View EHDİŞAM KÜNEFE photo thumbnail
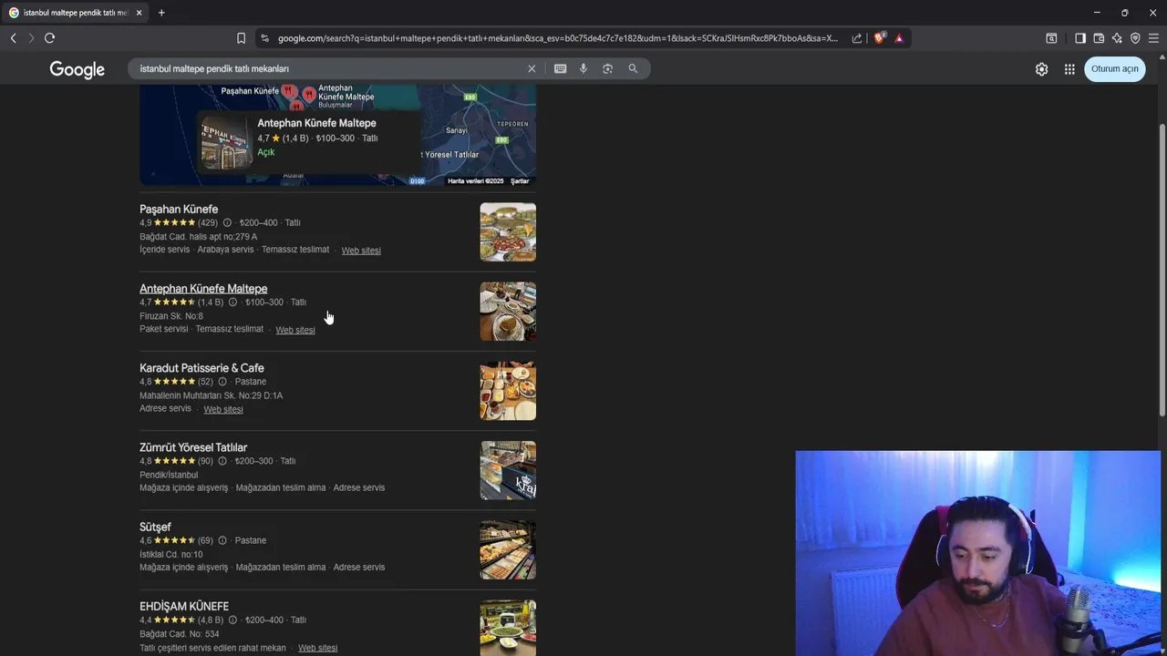 (x=508, y=628)
